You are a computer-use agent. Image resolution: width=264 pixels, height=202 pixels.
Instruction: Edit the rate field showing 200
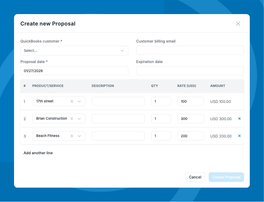point(190,136)
